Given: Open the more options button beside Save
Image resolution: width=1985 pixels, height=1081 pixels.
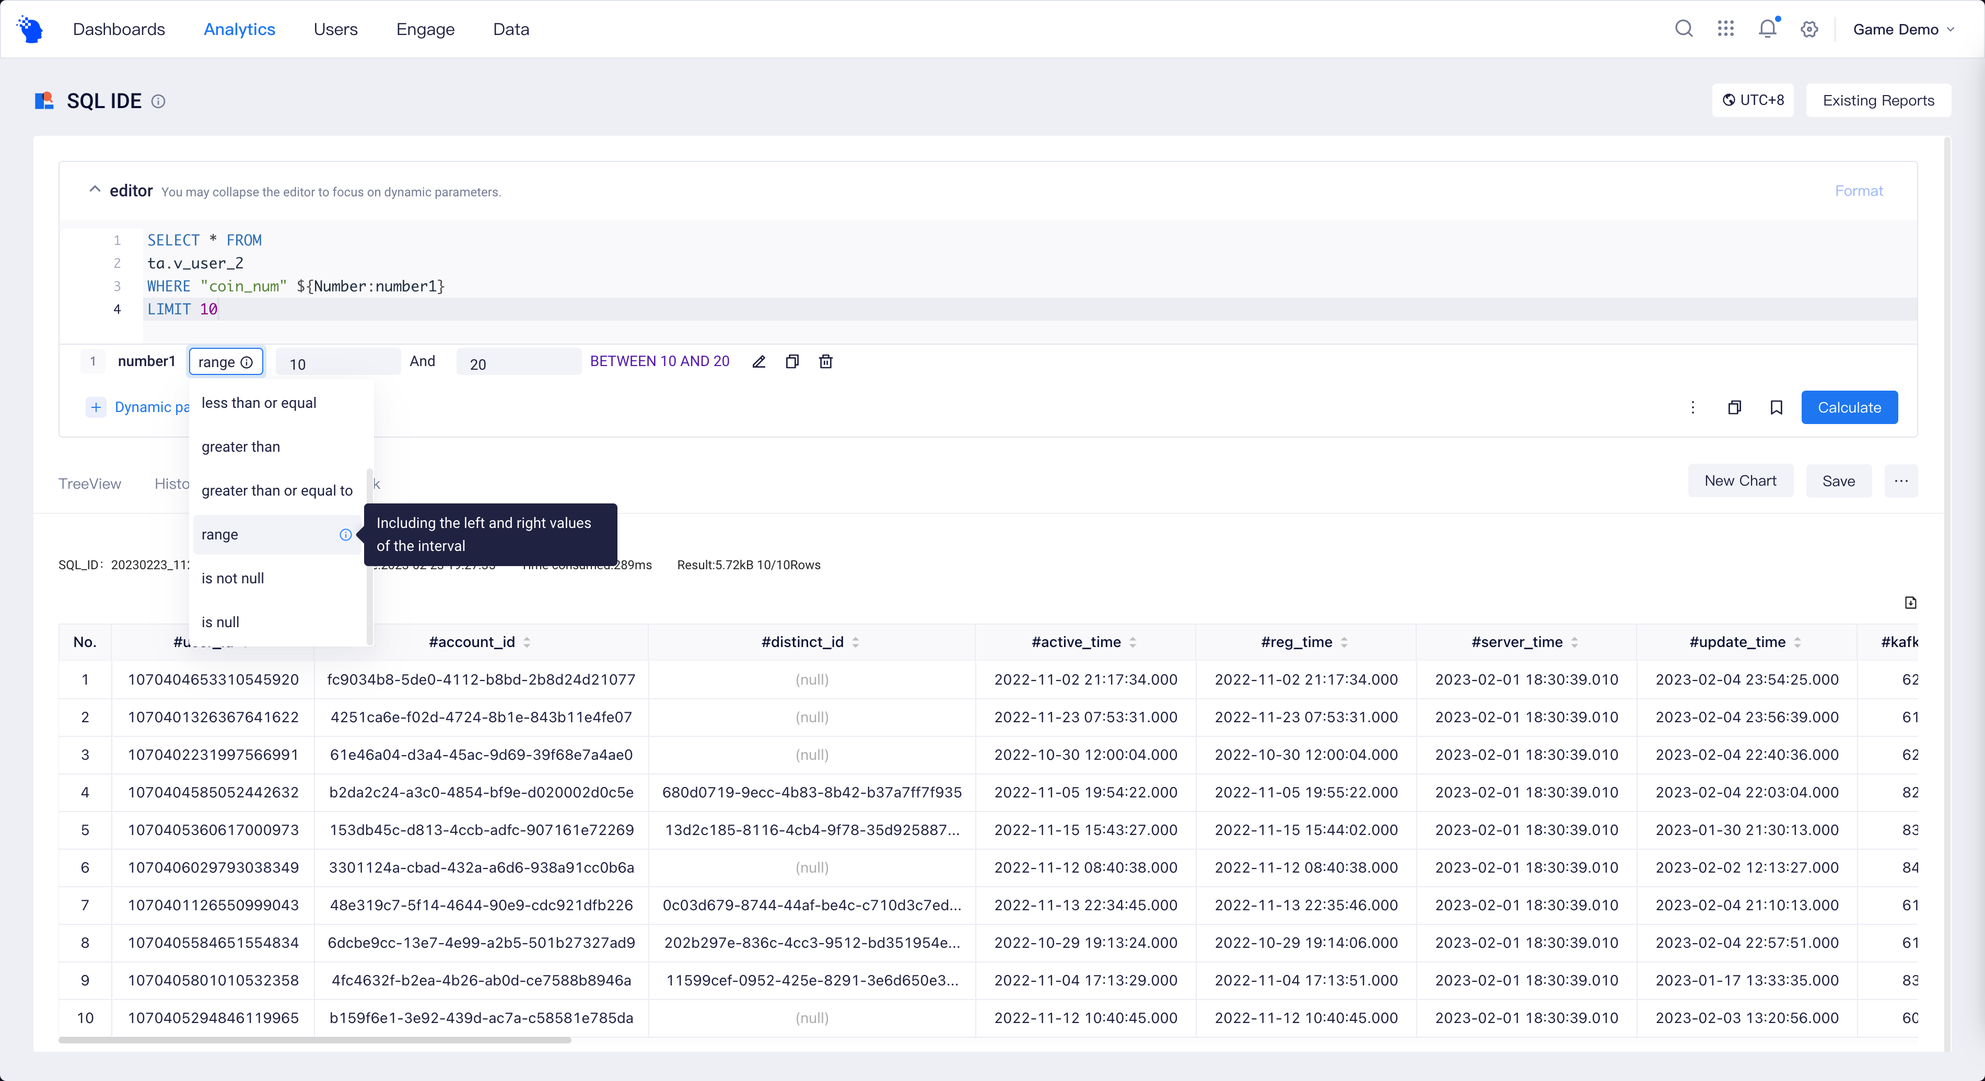Looking at the screenshot, I should 1901,481.
